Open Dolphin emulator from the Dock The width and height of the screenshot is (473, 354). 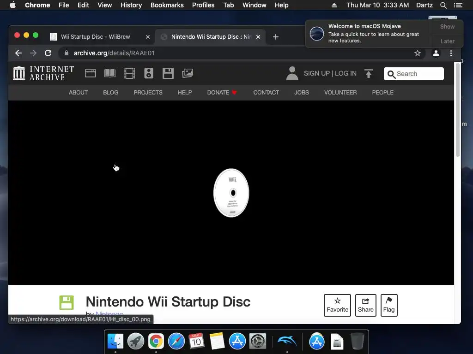pos(287,341)
